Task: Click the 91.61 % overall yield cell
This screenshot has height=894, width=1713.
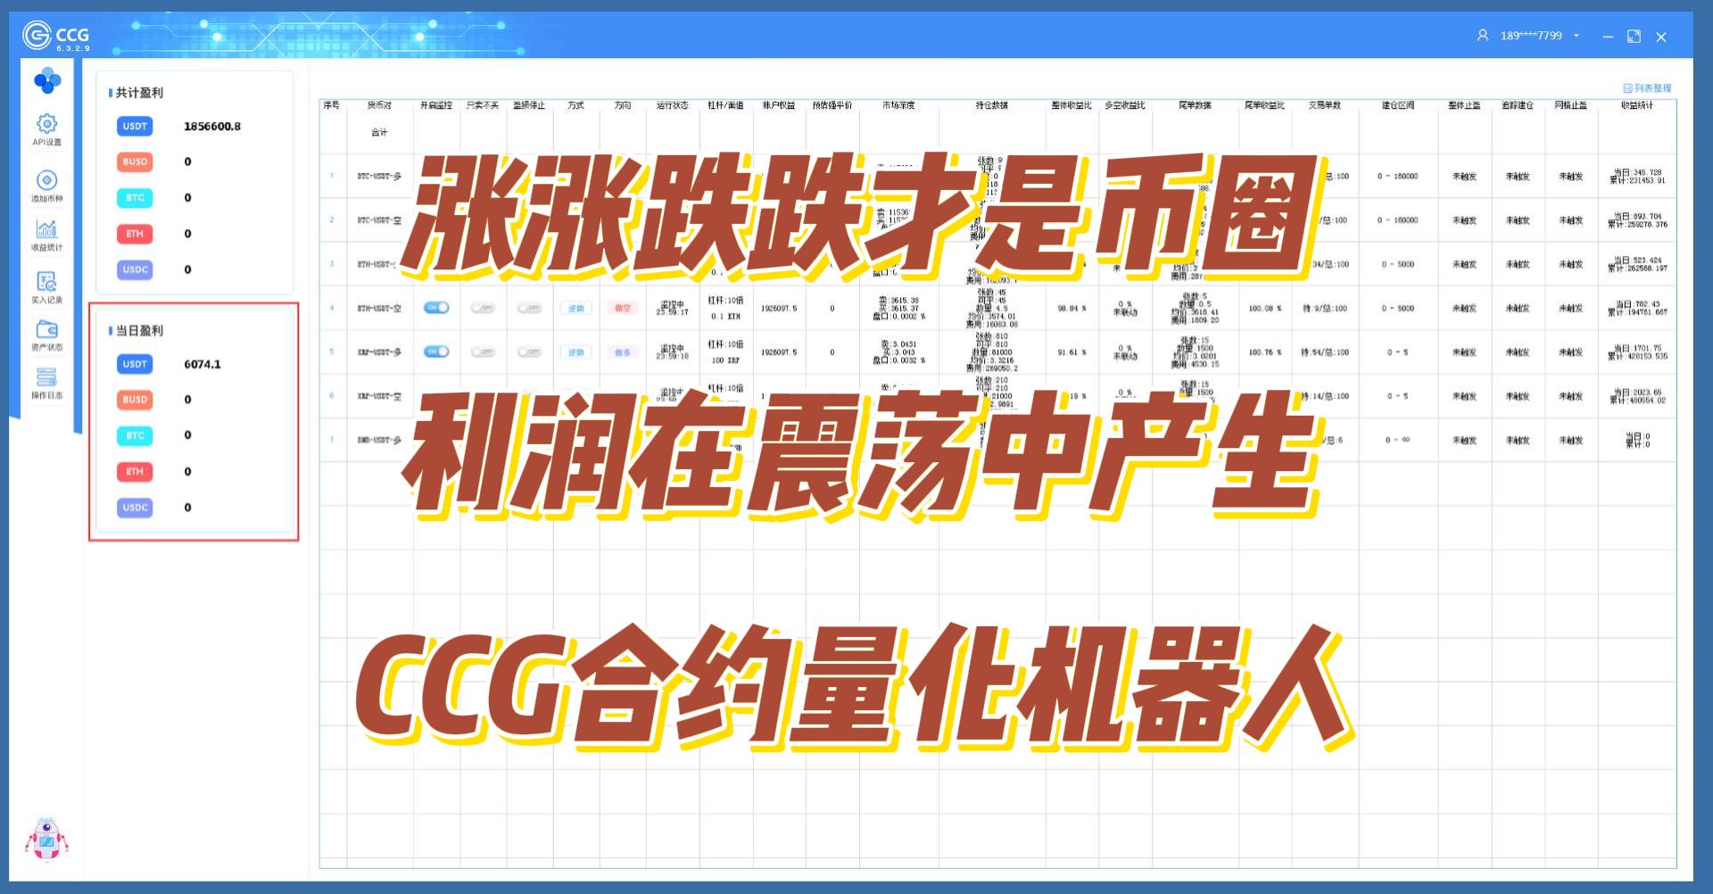Action: [x=1072, y=352]
